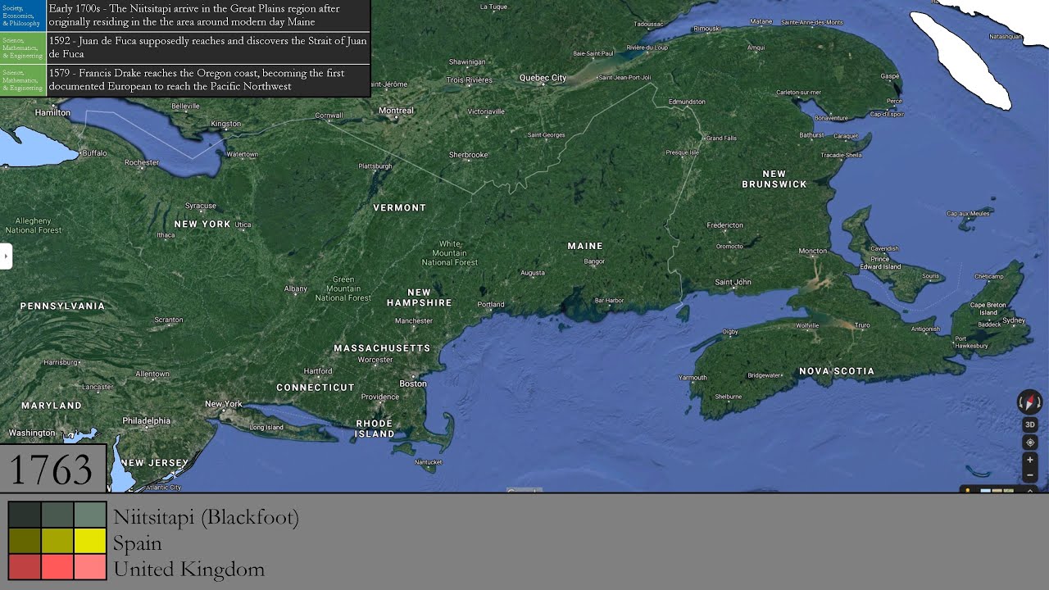The image size is (1049, 590).
Task: Click the PENNSYLVANIA state label
Action: [62, 306]
